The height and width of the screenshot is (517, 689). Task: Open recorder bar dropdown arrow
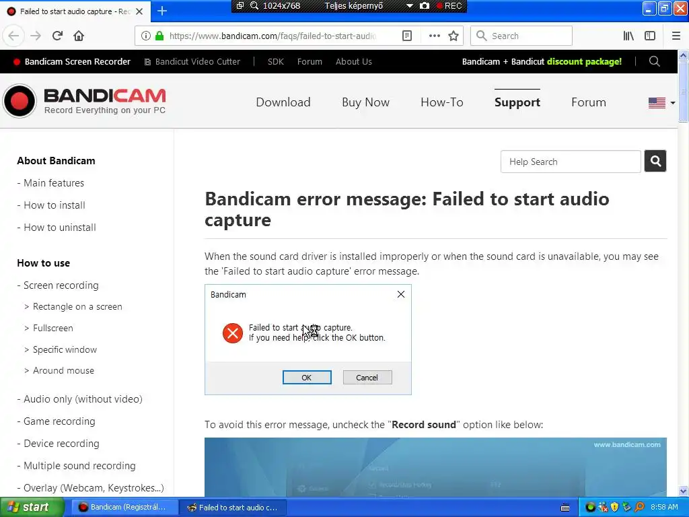[x=410, y=6]
